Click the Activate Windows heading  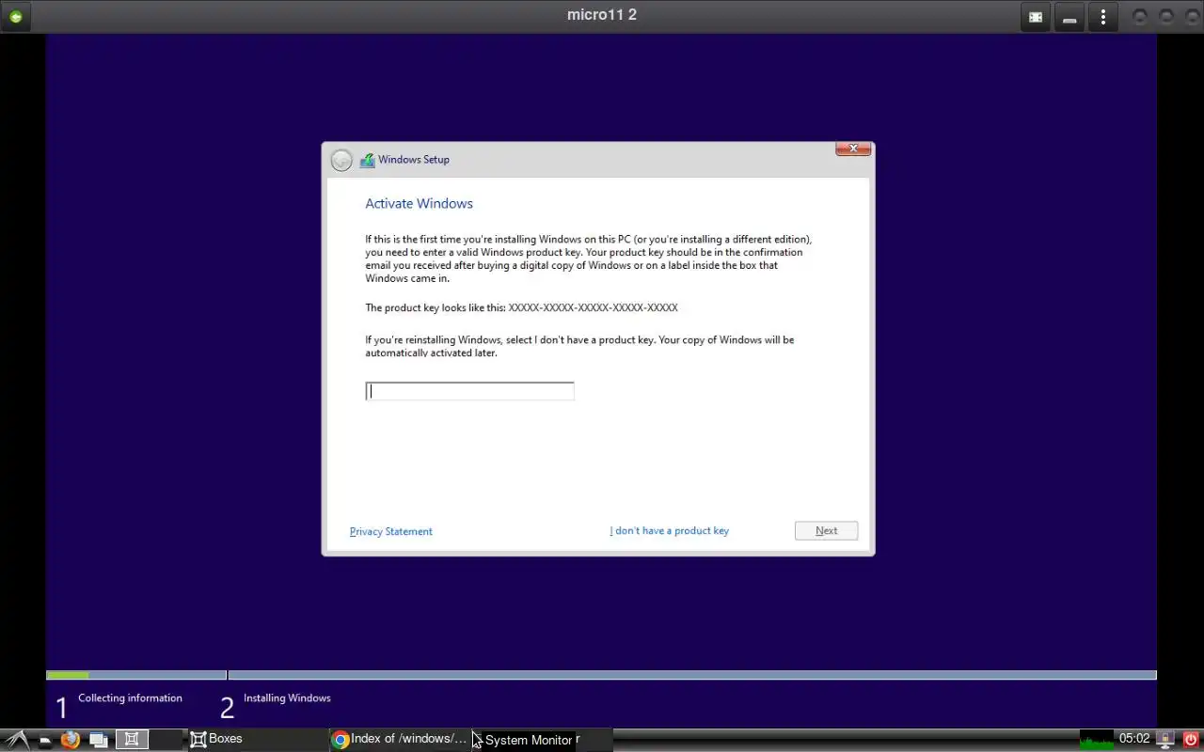click(419, 203)
